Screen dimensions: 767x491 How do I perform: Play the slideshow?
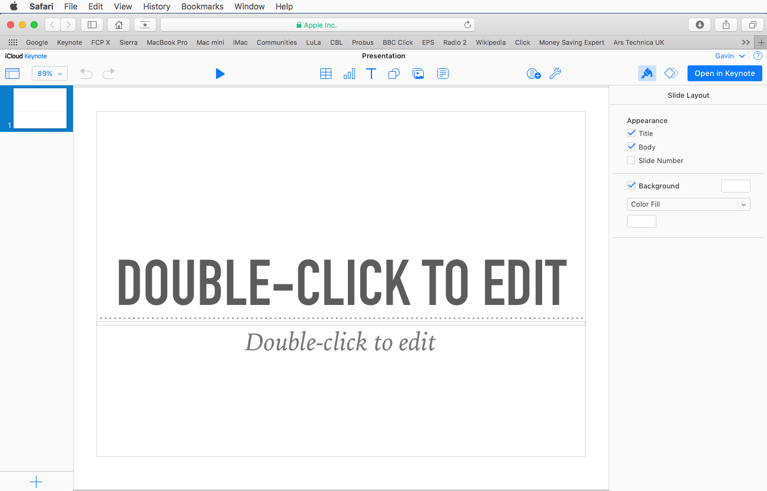pyautogui.click(x=220, y=74)
